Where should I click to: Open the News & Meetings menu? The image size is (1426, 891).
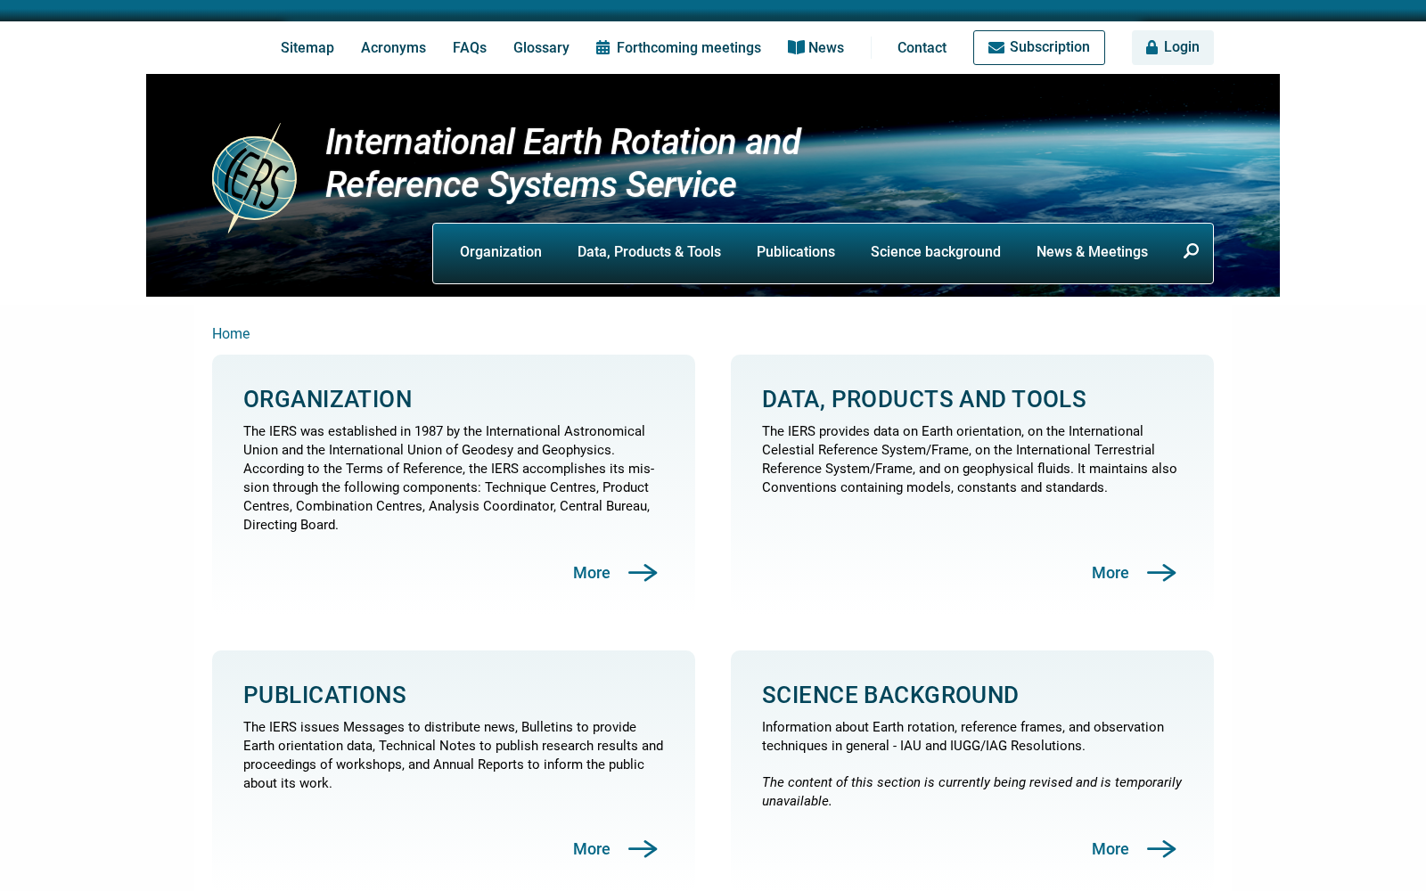(1092, 252)
